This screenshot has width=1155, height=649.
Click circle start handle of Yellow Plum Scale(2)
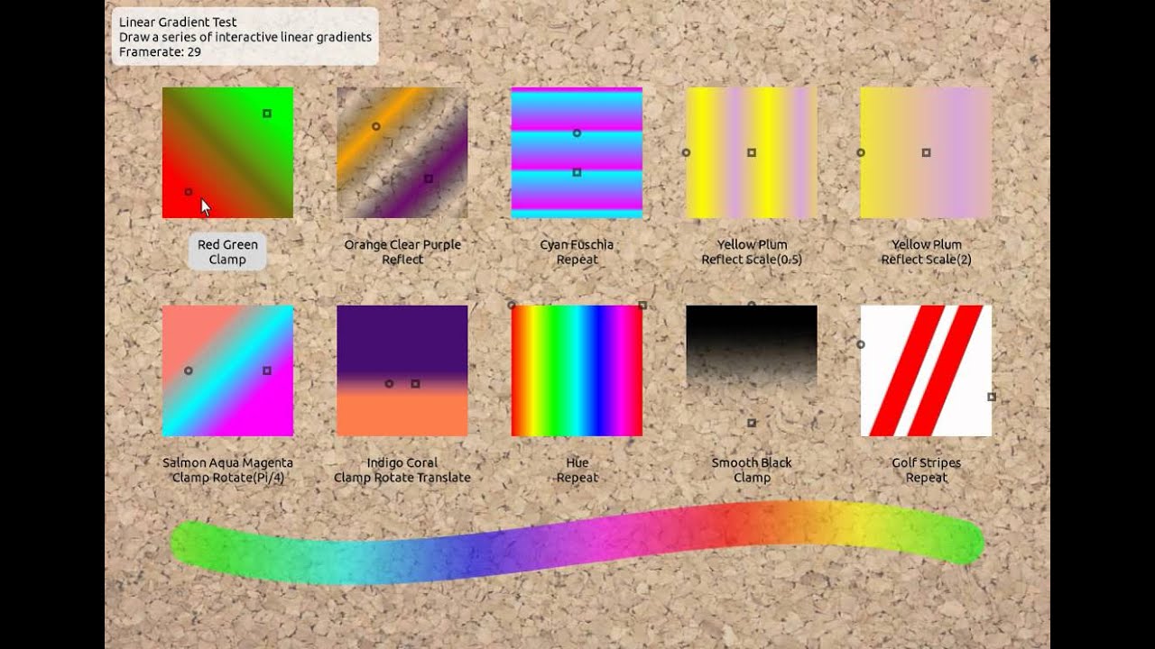[x=861, y=153]
